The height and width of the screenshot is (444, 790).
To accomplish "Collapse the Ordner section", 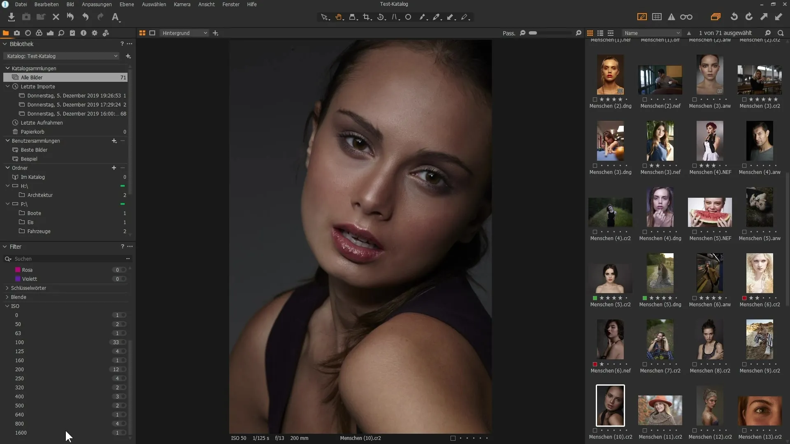I will click(x=7, y=168).
